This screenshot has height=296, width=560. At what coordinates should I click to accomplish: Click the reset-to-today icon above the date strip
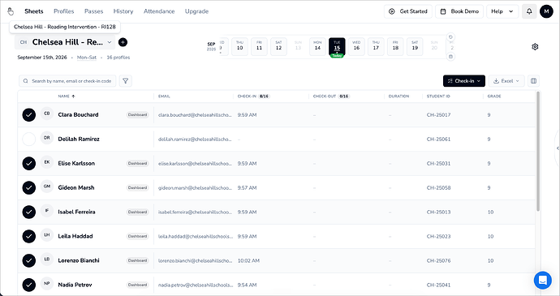tap(450, 37)
